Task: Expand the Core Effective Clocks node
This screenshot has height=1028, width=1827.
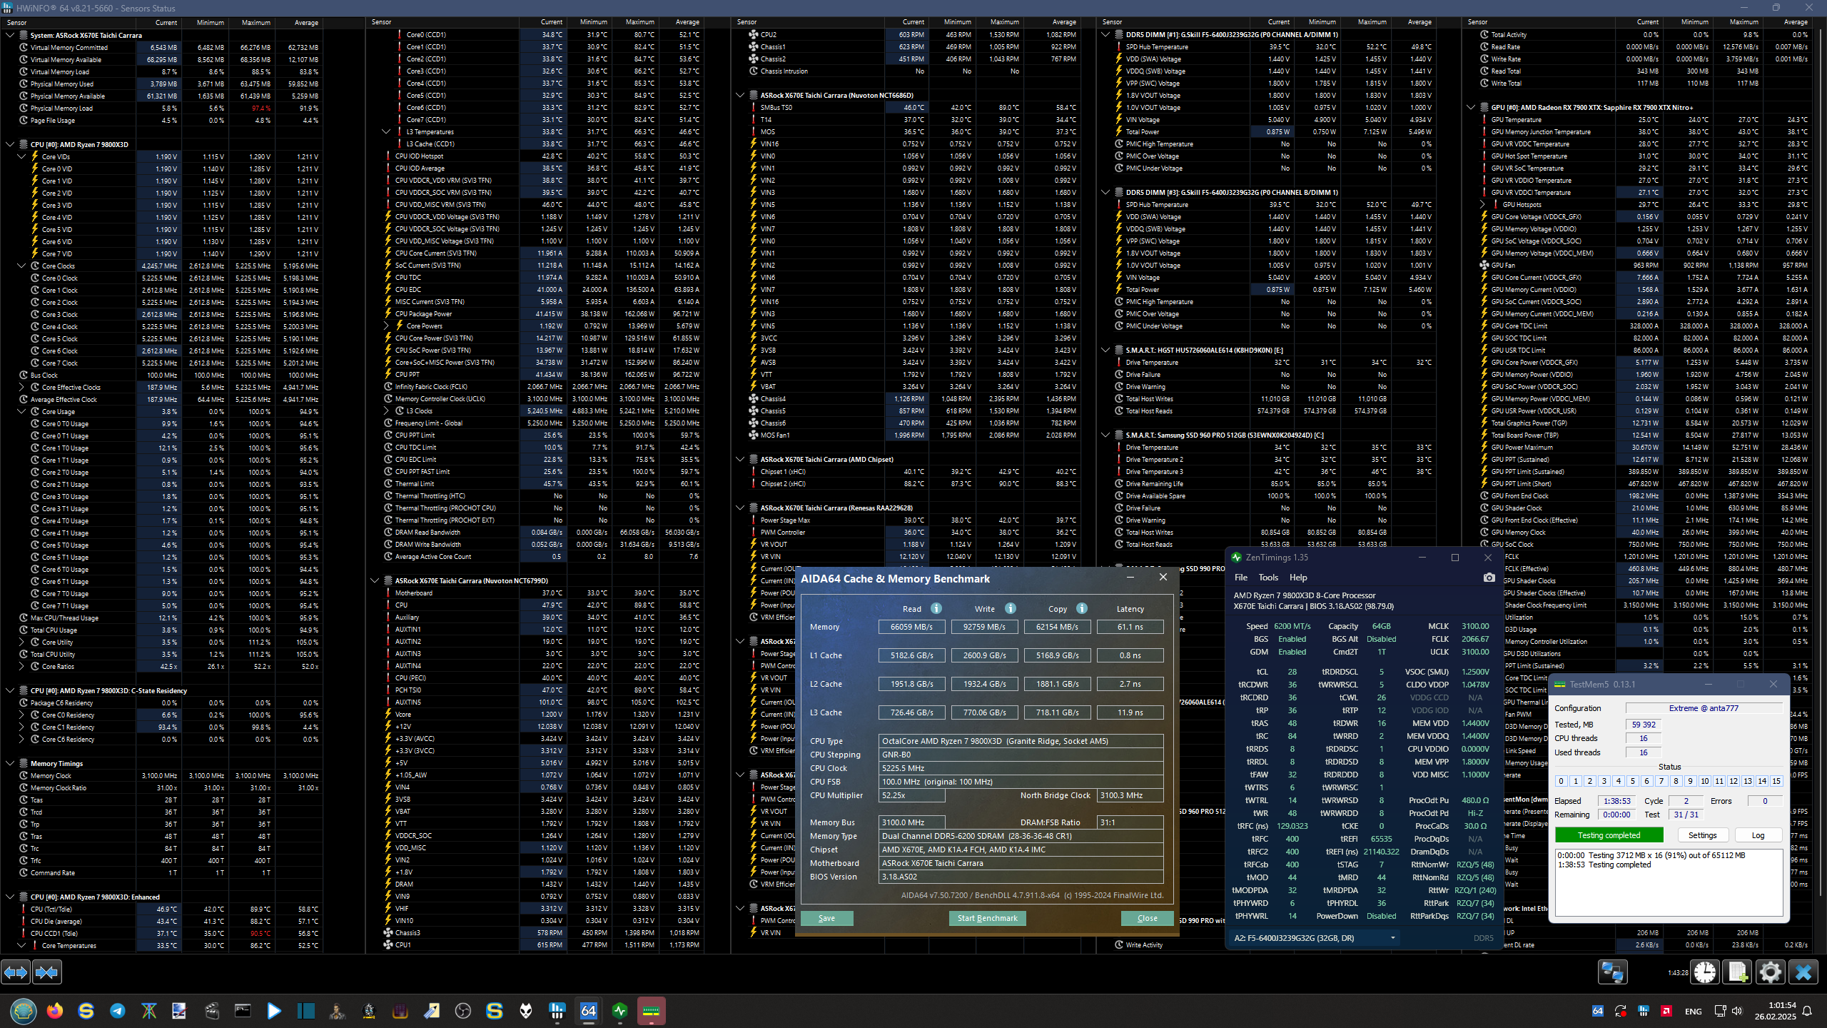Action: tap(21, 387)
